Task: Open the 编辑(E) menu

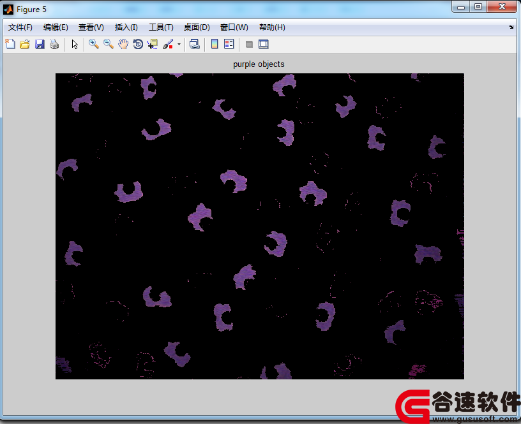Action: pos(56,27)
